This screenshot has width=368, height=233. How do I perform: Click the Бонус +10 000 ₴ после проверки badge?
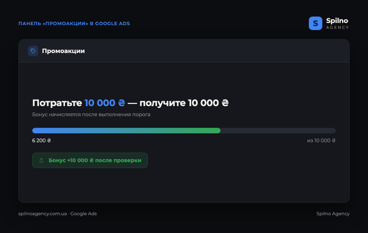90,160
